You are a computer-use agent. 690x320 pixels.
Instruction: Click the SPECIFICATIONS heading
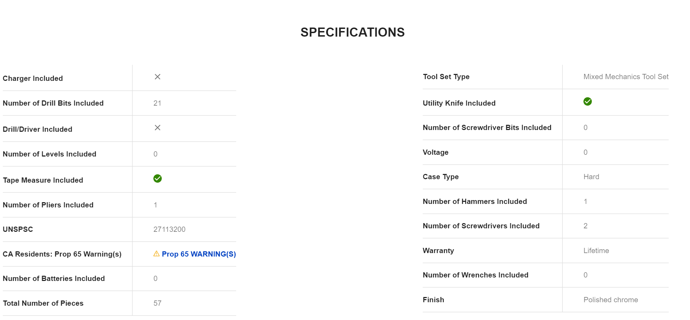(353, 32)
